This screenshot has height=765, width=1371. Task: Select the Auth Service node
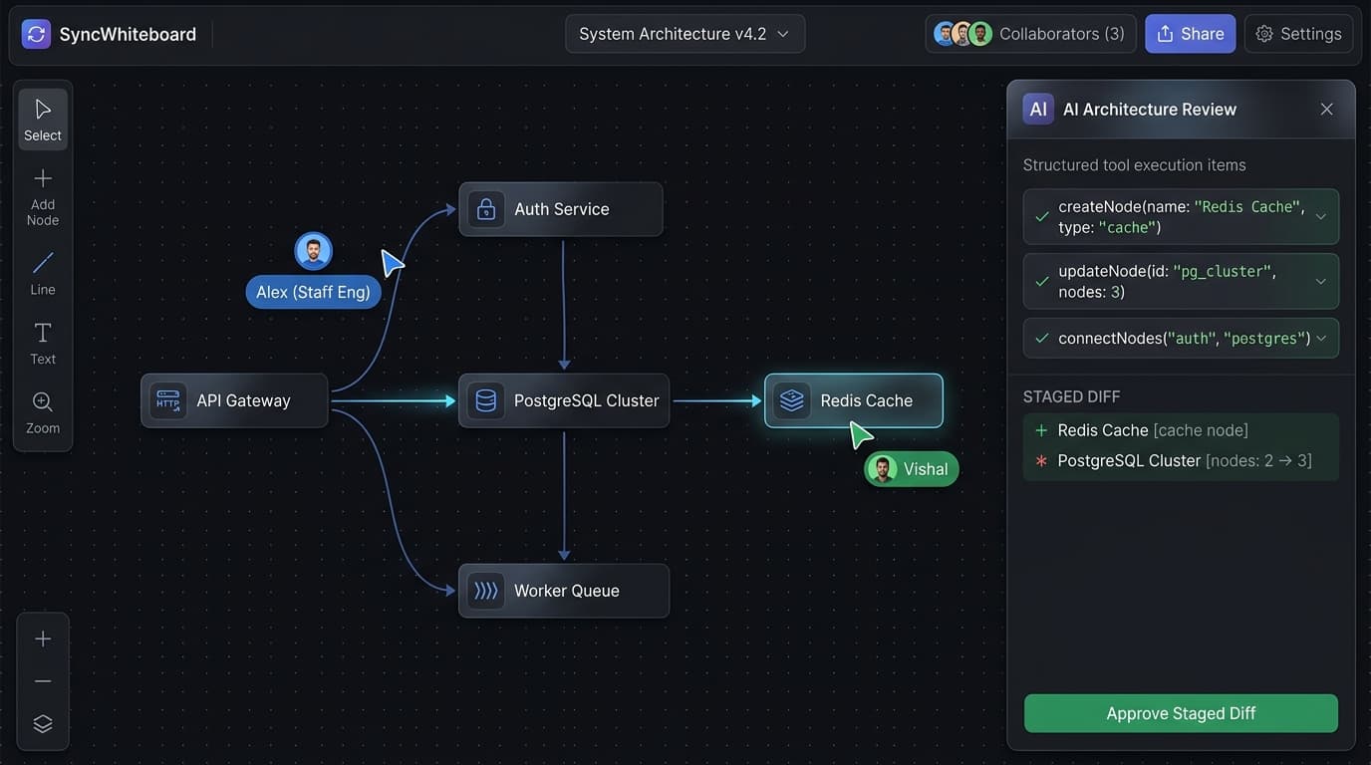[x=561, y=209]
